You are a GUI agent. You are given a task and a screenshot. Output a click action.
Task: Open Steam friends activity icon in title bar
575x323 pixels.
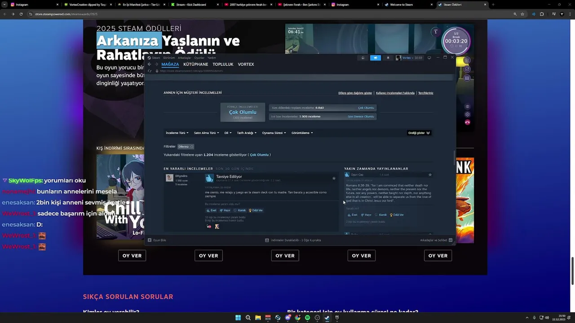(x=363, y=58)
